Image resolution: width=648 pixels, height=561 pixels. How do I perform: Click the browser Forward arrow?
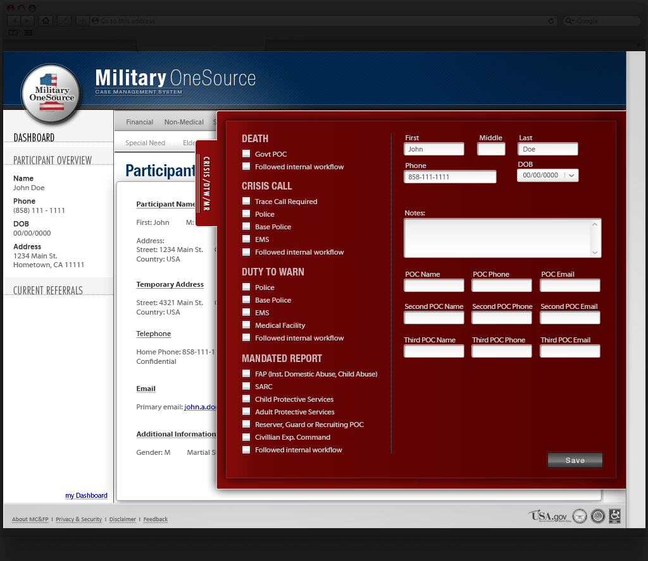(27, 20)
